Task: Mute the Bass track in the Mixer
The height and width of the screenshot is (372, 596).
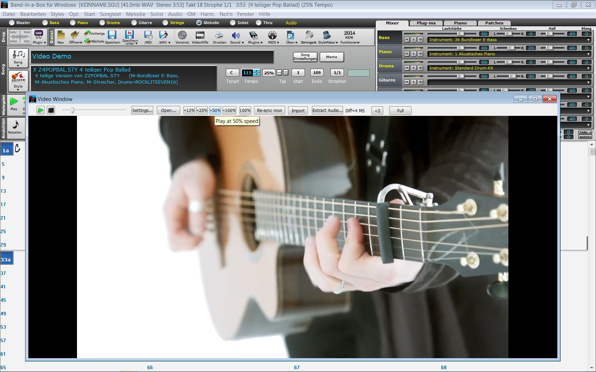Action: point(407,39)
